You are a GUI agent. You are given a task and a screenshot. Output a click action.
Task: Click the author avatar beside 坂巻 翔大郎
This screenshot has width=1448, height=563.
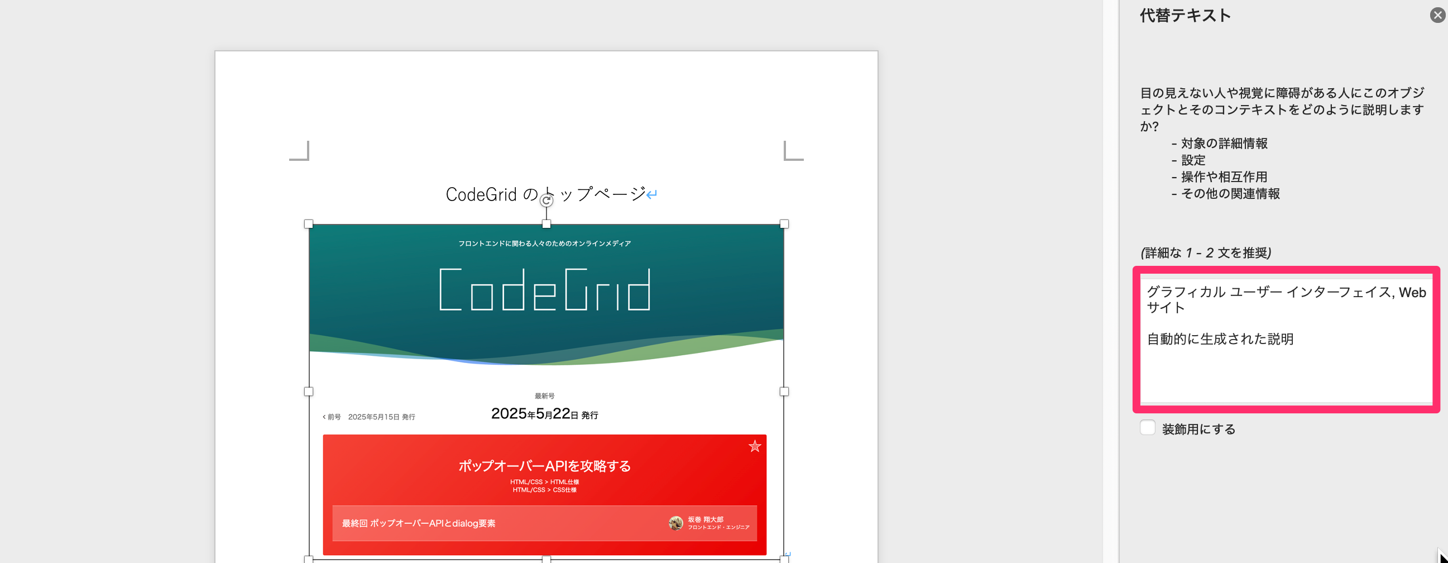tap(675, 523)
